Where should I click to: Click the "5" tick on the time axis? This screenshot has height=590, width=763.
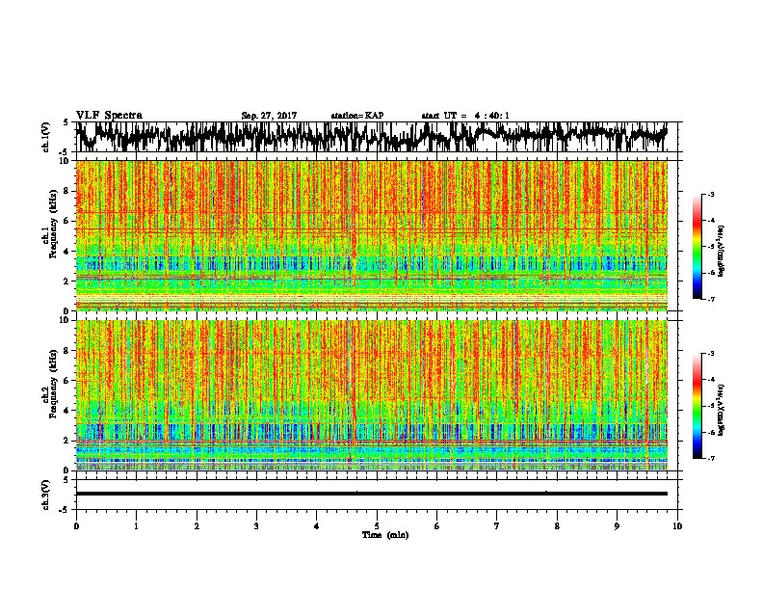[x=377, y=526]
